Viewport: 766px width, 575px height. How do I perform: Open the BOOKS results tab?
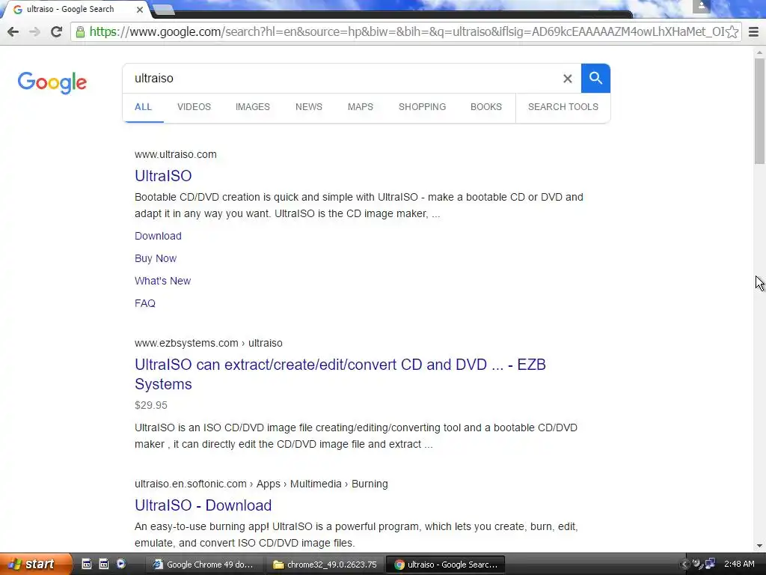[x=486, y=107]
